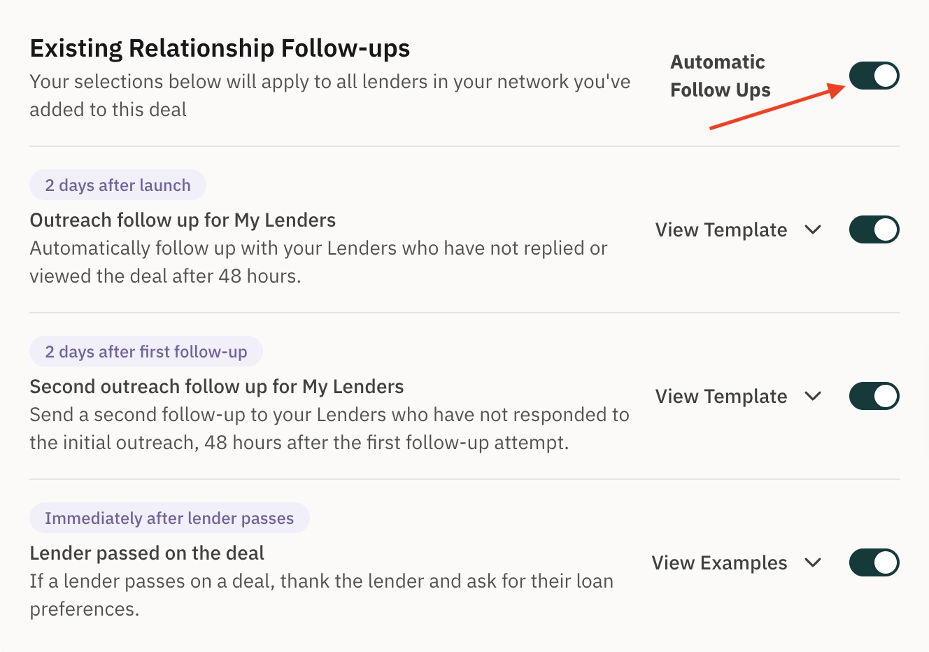Click the Lender passed on the deal title
This screenshot has width=929, height=652.
click(x=147, y=553)
